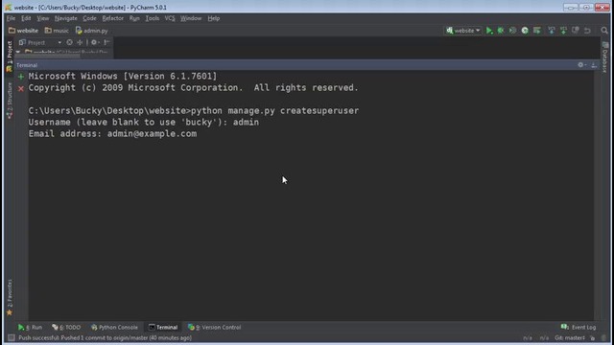614x345 pixels.
Task: Open the File menu
Action: point(11,18)
